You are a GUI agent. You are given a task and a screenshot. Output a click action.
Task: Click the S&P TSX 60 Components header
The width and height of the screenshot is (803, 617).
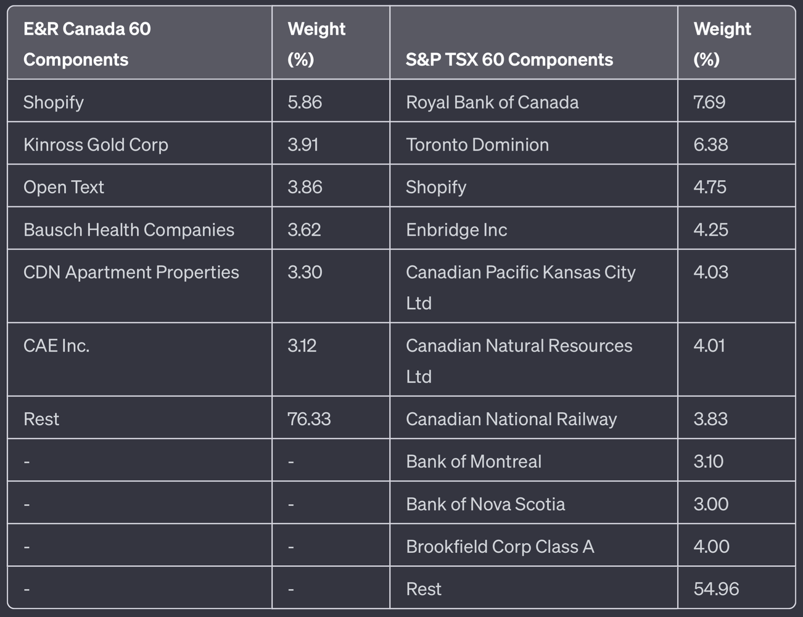[x=509, y=59]
